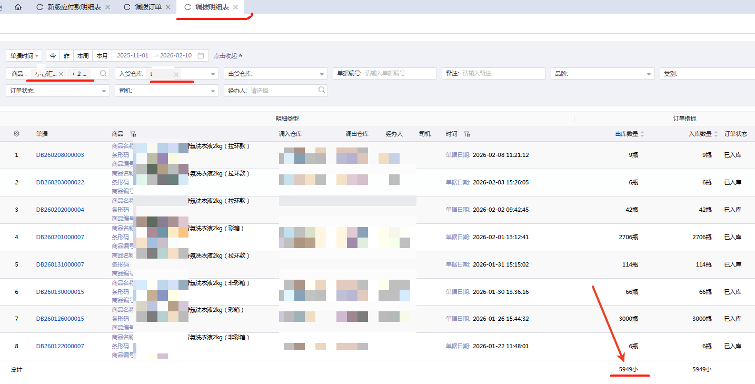Sort by 入库数量 column
The height and width of the screenshot is (384, 755).
[716, 134]
